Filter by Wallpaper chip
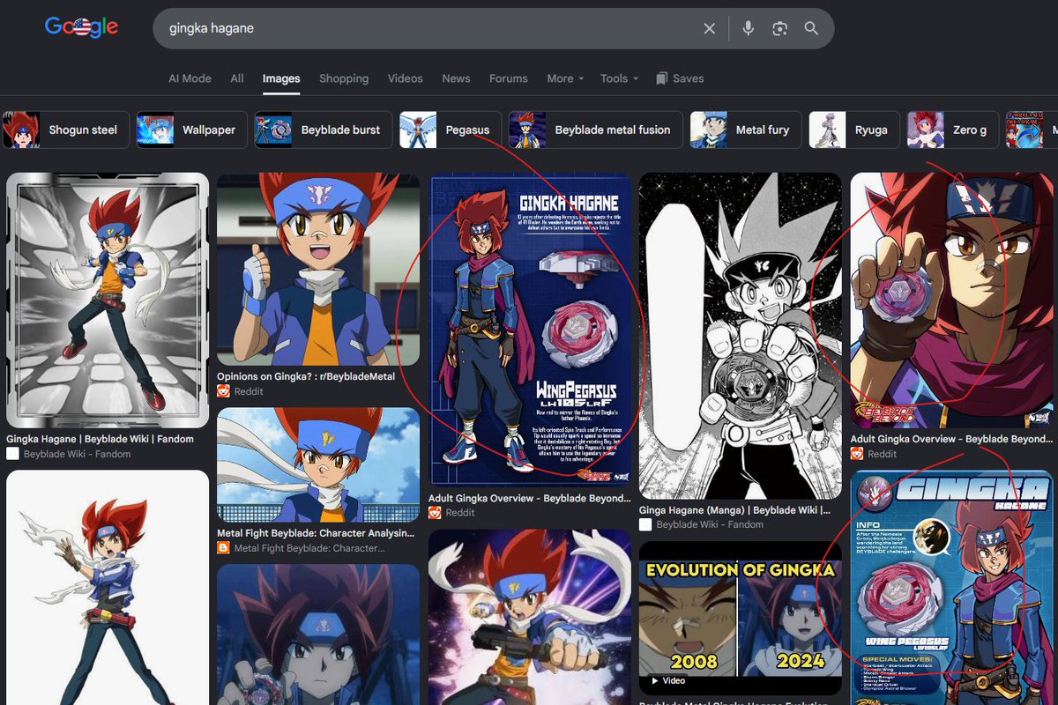This screenshot has height=705, width=1058. pos(191,130)
